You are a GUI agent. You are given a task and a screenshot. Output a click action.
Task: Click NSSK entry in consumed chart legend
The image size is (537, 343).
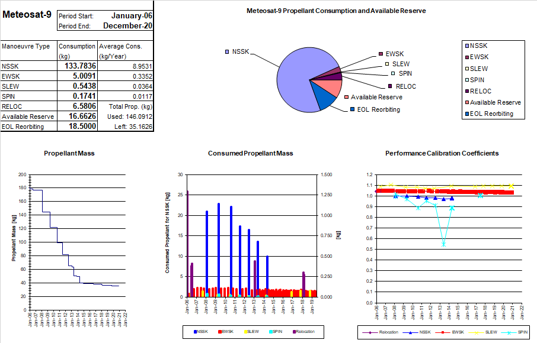tap(201, 332)
